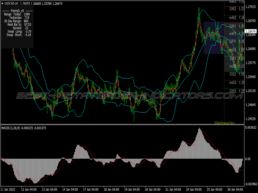Select the mS3 pivot level label
The image size is (258, 193).
tap(233, 83)
